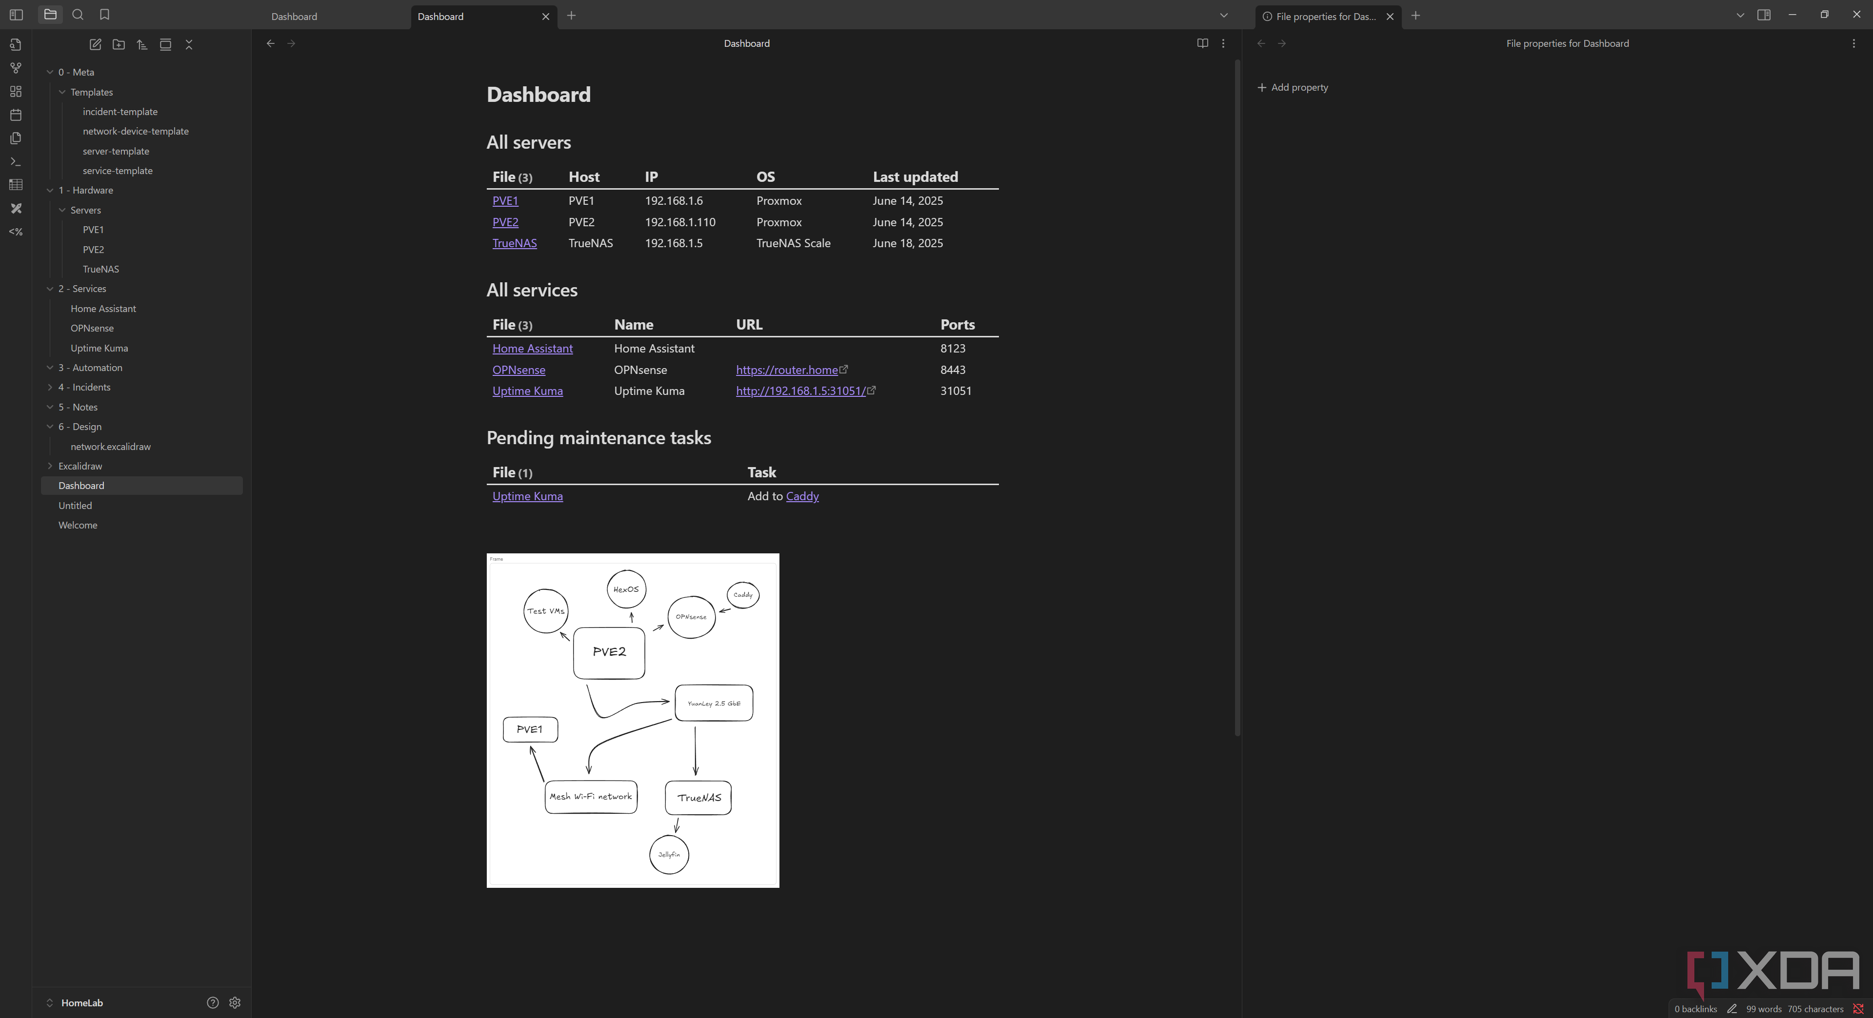Navigate back in Dashboard pane
This screenshot has width=1873, height=1018.
[x=271, y=43]
